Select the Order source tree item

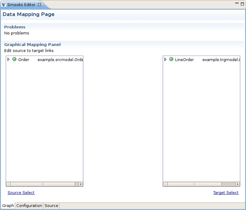pos(23,60)
